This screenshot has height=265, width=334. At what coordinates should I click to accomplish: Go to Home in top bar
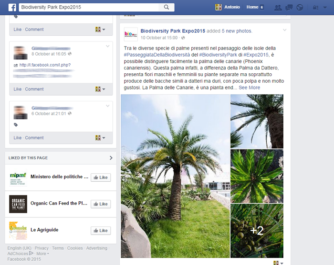point(252,7)
